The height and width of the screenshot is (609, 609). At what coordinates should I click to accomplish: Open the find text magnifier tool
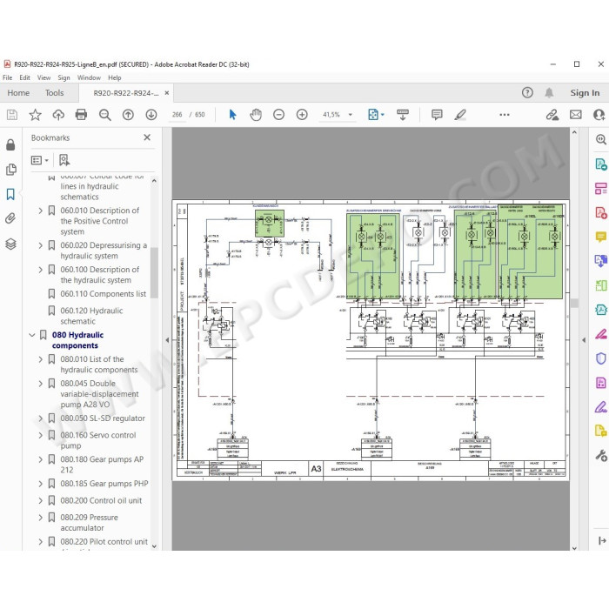point(105,115)
